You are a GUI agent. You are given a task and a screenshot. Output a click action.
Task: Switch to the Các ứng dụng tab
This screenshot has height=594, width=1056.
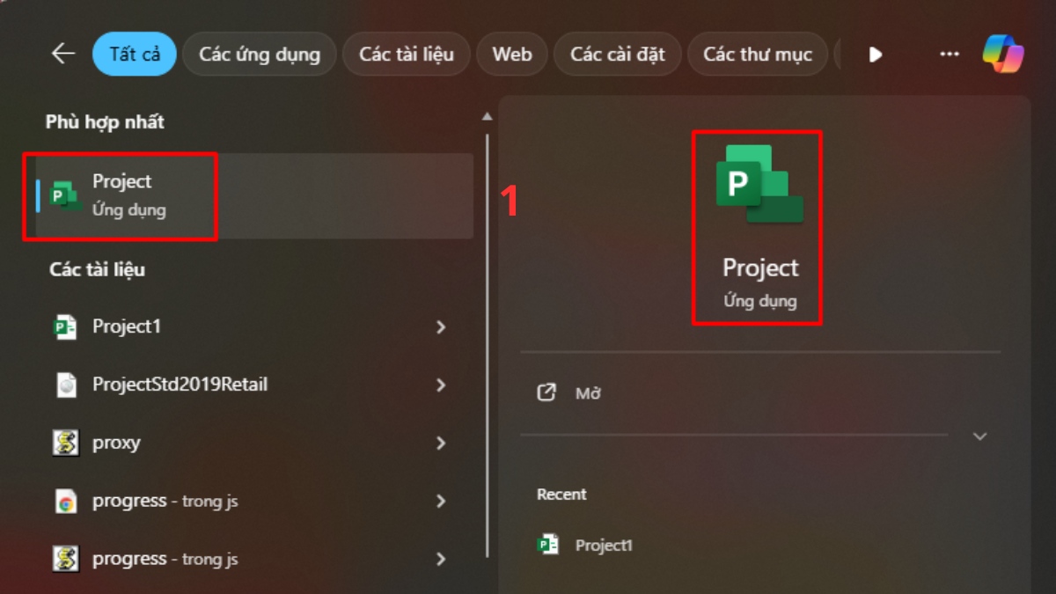[x=260, y=54]
